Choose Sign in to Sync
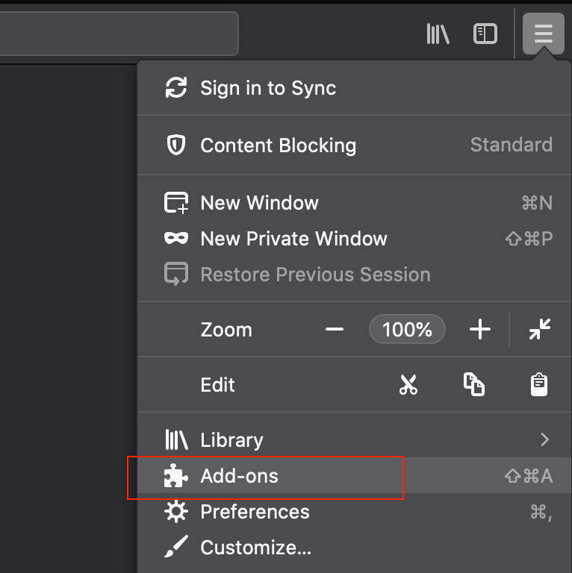The image size is (572, 573). click(268, 88)
